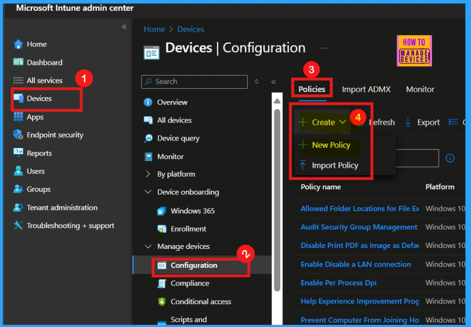
Task: Click the Groups people icon
Action: (19, 189)
